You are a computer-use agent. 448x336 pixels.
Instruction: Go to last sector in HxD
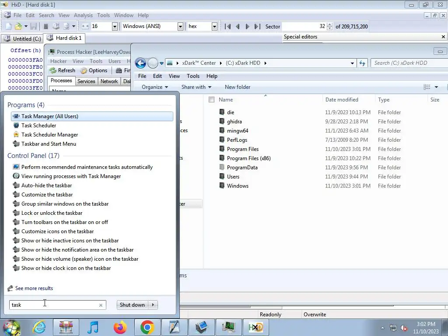point(257,27)
